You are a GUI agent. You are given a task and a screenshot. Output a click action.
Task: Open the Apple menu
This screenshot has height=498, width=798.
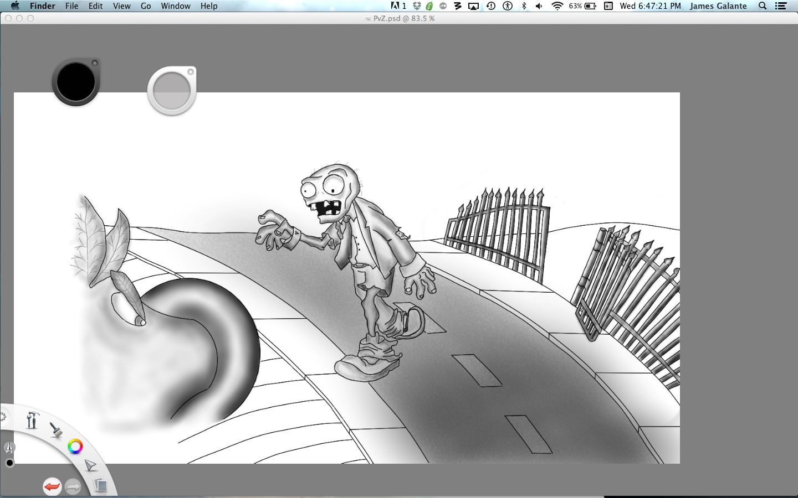coord(15,6)
